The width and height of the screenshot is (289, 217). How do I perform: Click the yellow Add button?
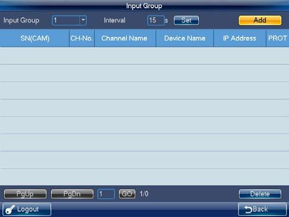click(260, 20)
